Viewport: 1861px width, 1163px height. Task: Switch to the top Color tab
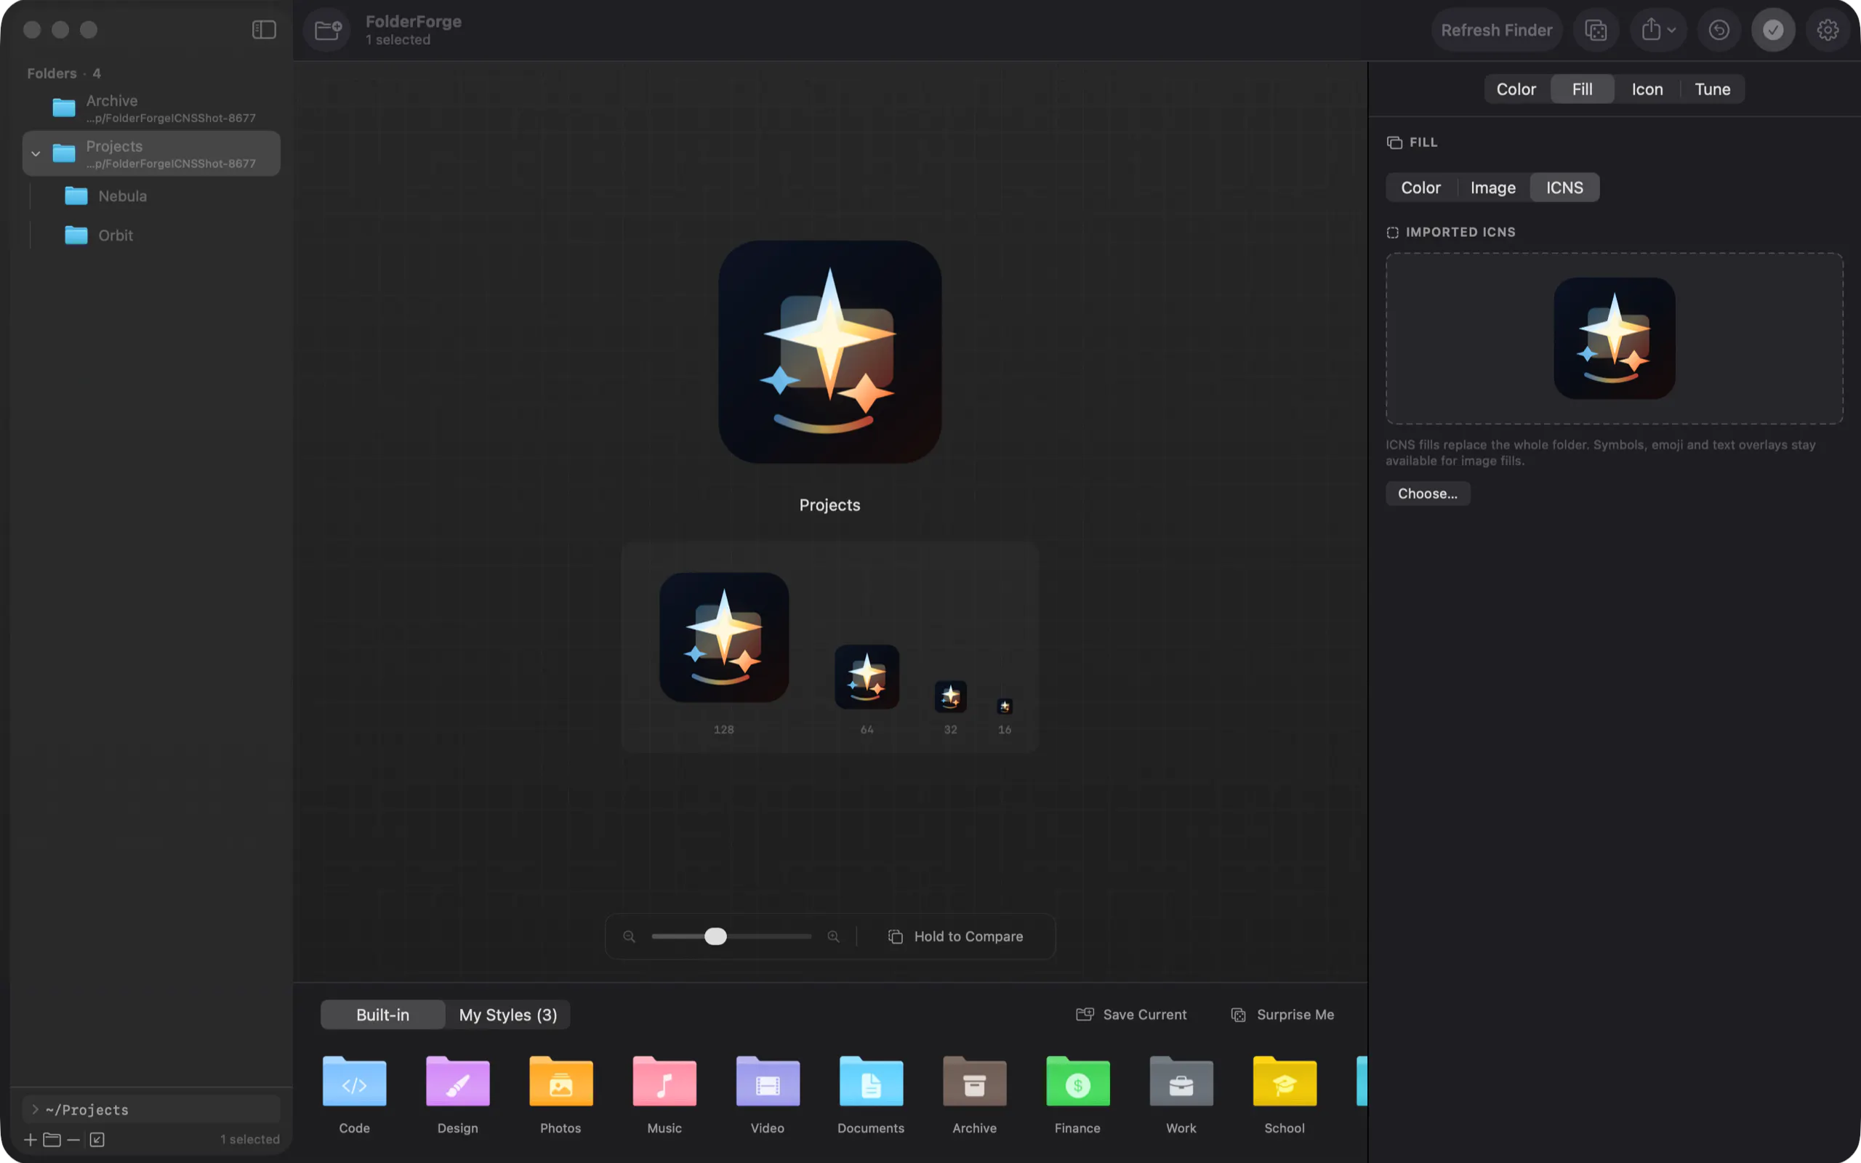click(x=1516, y=89)
